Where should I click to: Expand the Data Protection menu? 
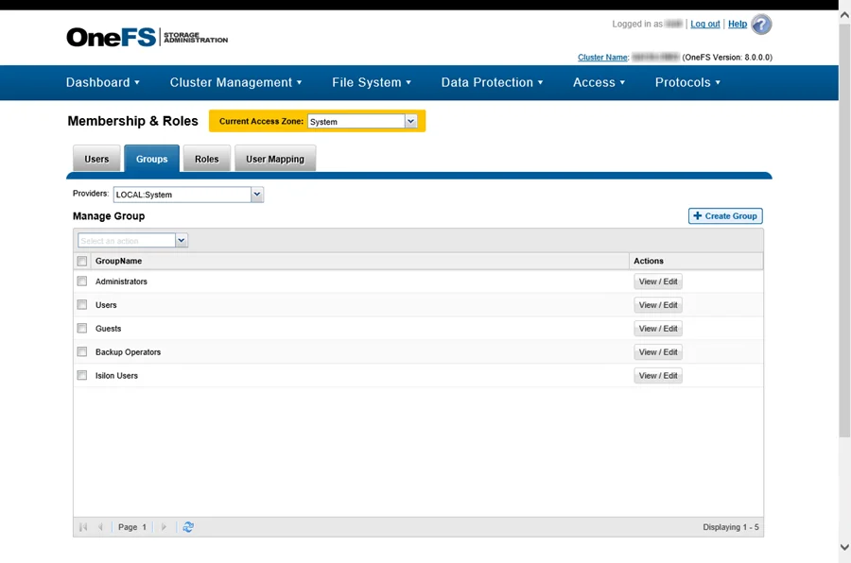[x=492, y=82]
